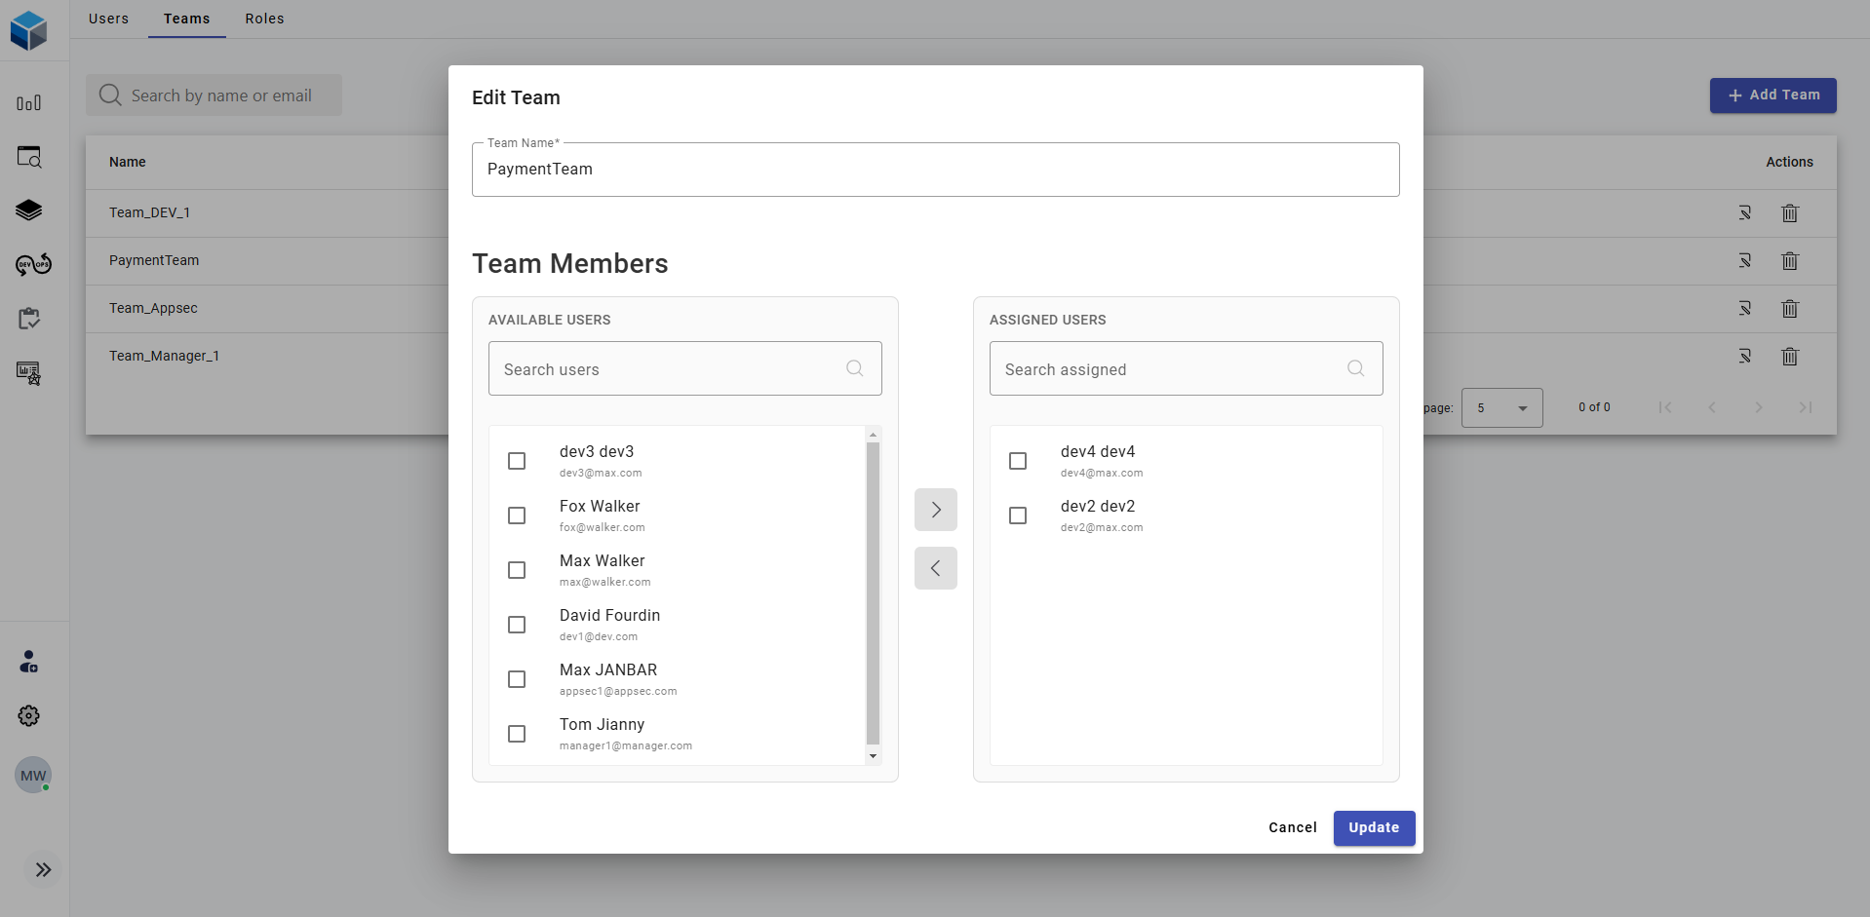Move selected users to assigned with right arrow

(936, 510)
